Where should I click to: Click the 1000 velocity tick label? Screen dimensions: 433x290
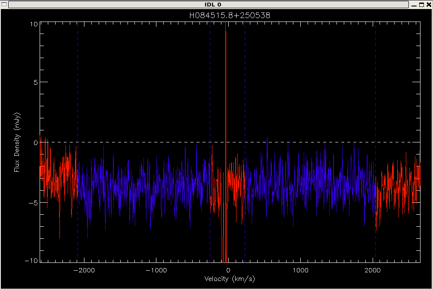pyautogui.click(x=300, y=270)
